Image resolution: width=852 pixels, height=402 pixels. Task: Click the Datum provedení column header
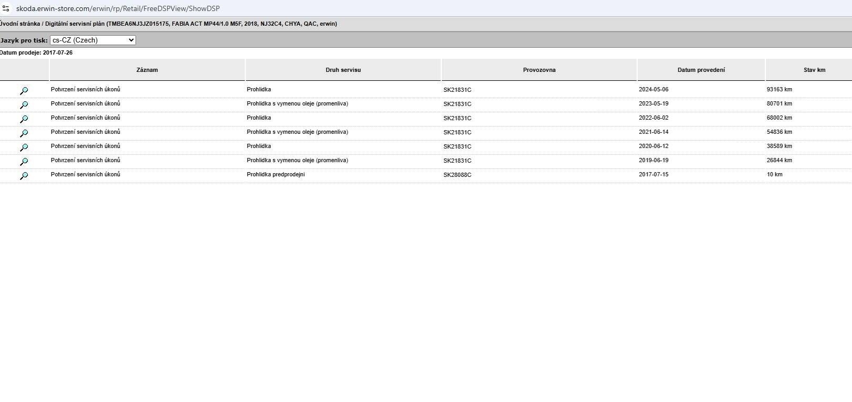pyautogui.click(x=701, y=70)
